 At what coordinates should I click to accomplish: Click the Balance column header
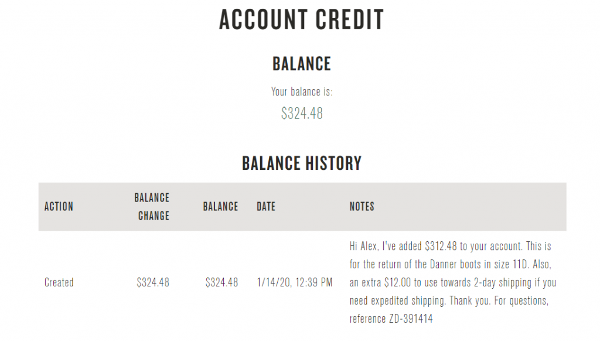coord(220,207)
